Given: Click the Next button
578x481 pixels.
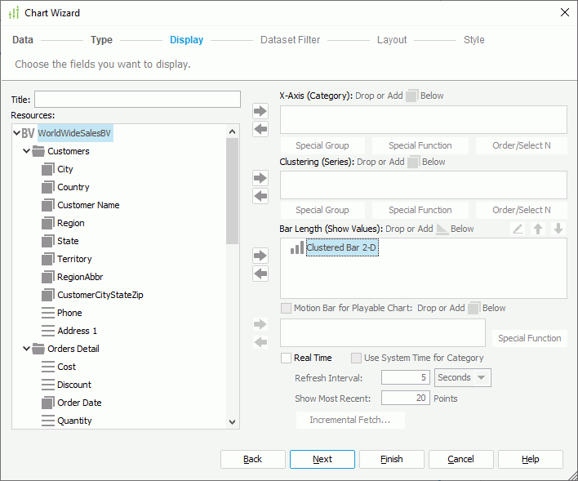Looking at the screenshot, I should pyautogui.click(x=322, y=459).
